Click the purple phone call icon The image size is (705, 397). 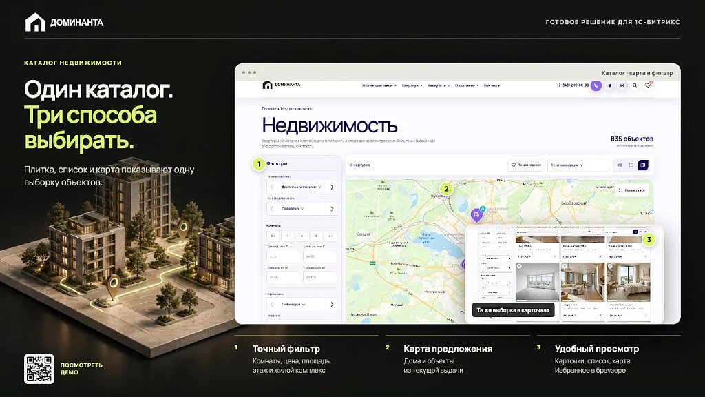point(596,85)
